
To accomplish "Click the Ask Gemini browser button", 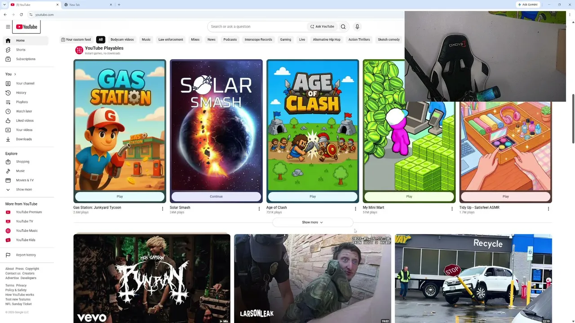I will click(x=528, y=4).
